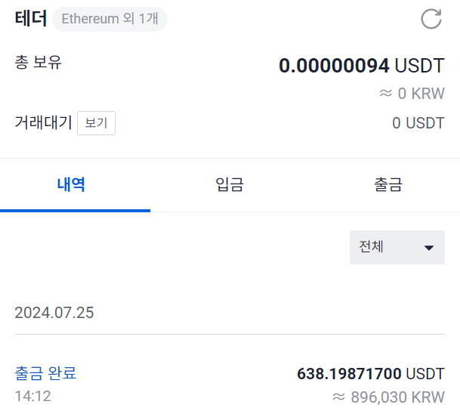Open the 출금 완료 transaction link
This screenshot has height=417, width=460.
click(45, 373)
